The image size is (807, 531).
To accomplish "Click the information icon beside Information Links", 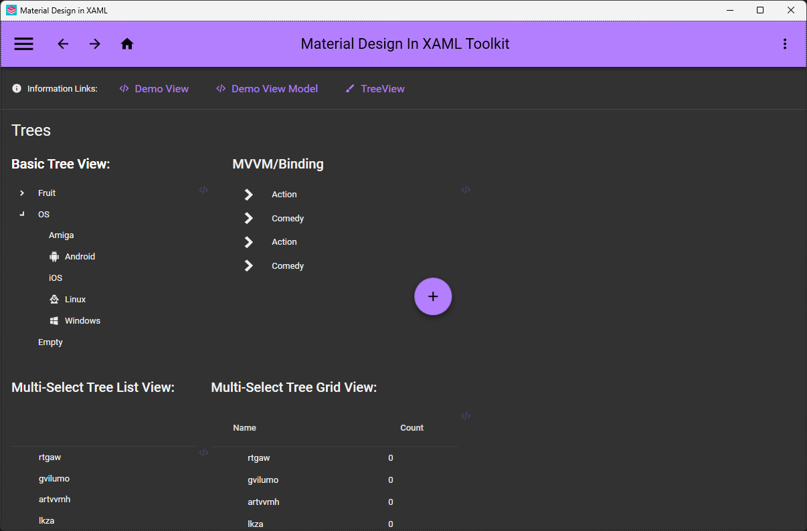I will tap(17, 88).
